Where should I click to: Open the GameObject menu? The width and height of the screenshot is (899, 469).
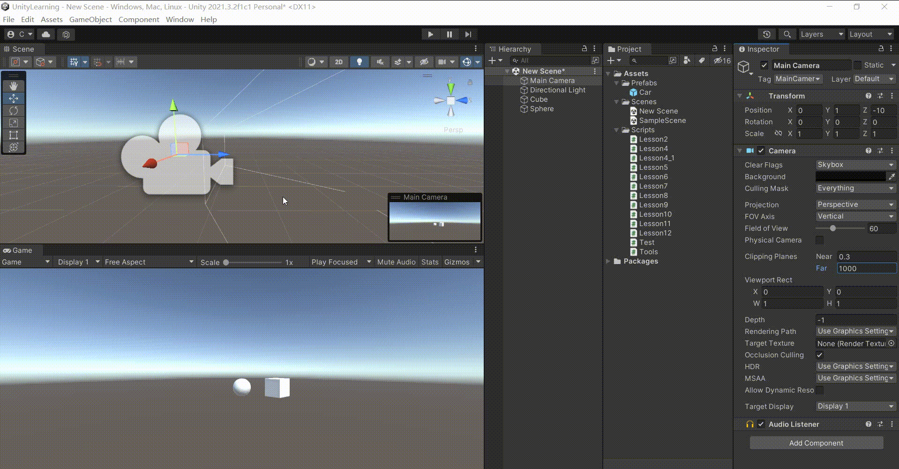pos(90,19)
